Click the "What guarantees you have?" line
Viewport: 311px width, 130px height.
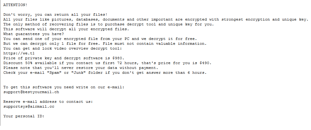tap(34, 34)
